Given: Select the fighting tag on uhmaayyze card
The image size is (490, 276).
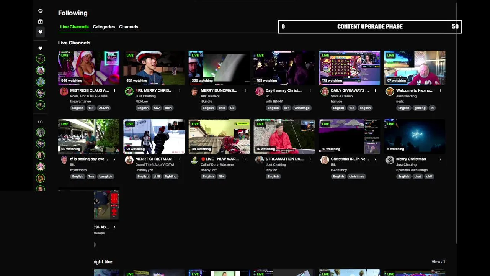Looking at the screenshot, I should (x=171, y=176).
